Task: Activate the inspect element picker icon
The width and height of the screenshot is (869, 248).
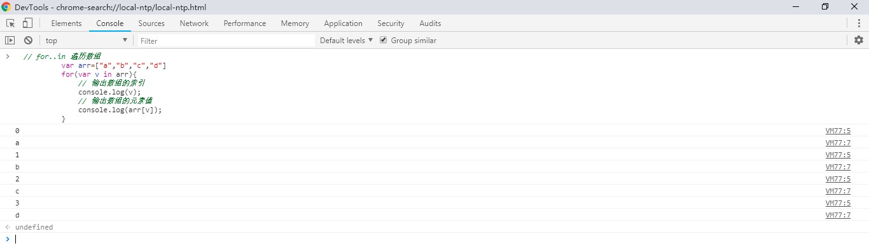Action: pyautogui.click(x=11, y=23)
